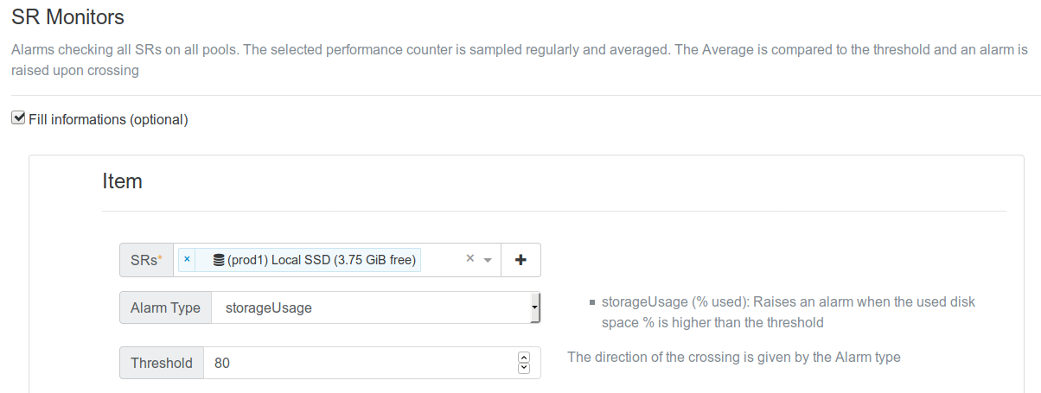Click the Fill informations (optional) label text

108,119
